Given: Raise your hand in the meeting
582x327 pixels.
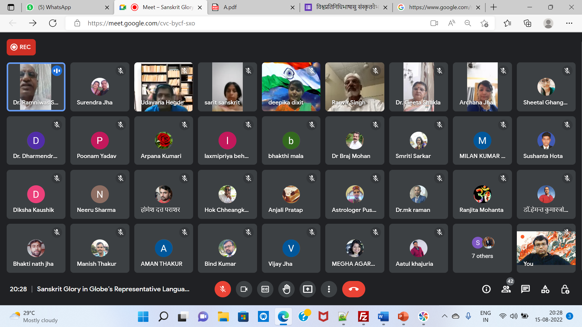Looking at the screenshot, I should (x=286, y=289).
